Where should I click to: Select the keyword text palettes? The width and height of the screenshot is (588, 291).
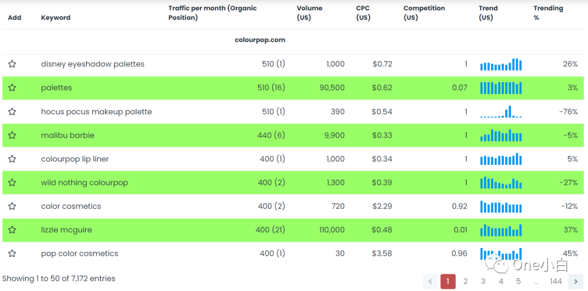pyautogui.click(x=56, y=88)
